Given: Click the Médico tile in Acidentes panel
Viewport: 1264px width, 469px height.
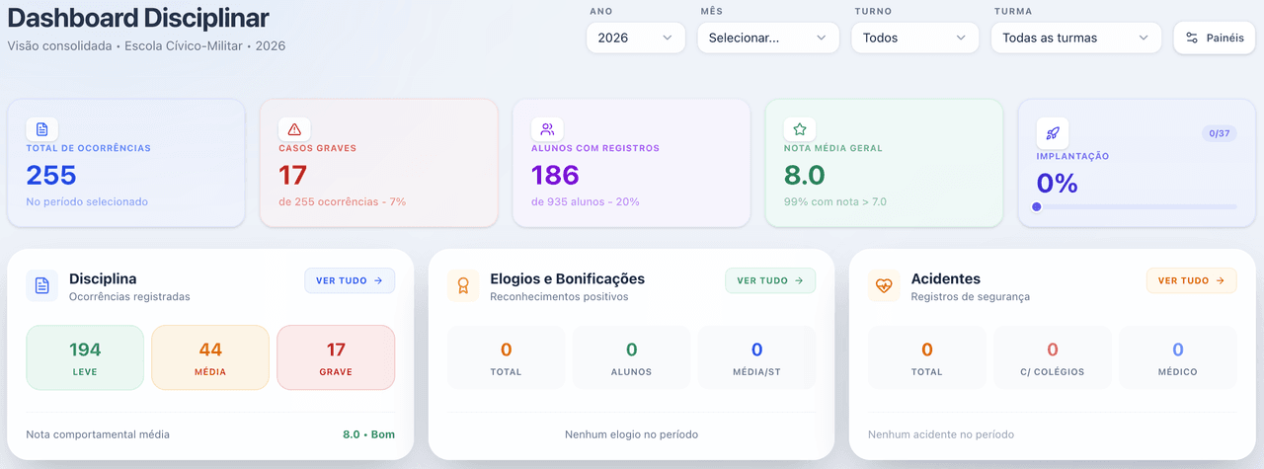Looking at the screenshot, I should [x=1178, y=357].
